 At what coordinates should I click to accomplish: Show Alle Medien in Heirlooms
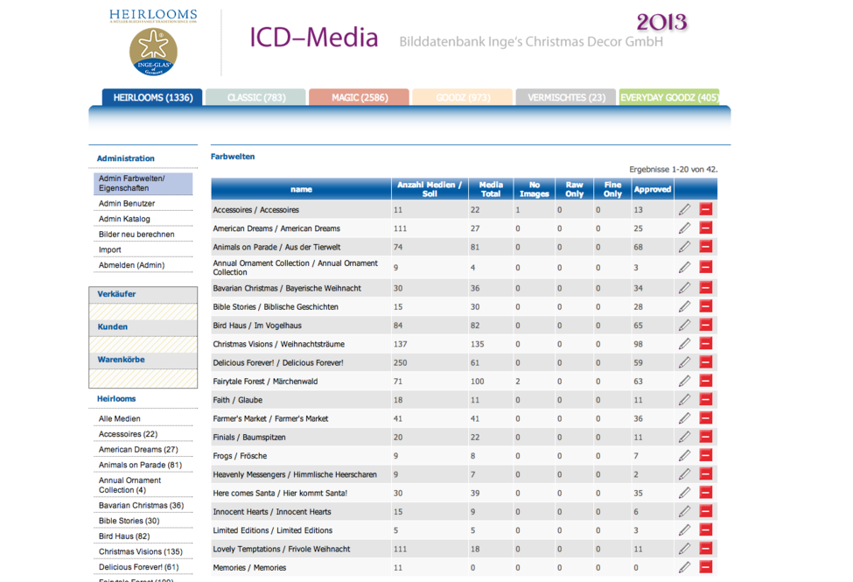click(x=120, y=418)
